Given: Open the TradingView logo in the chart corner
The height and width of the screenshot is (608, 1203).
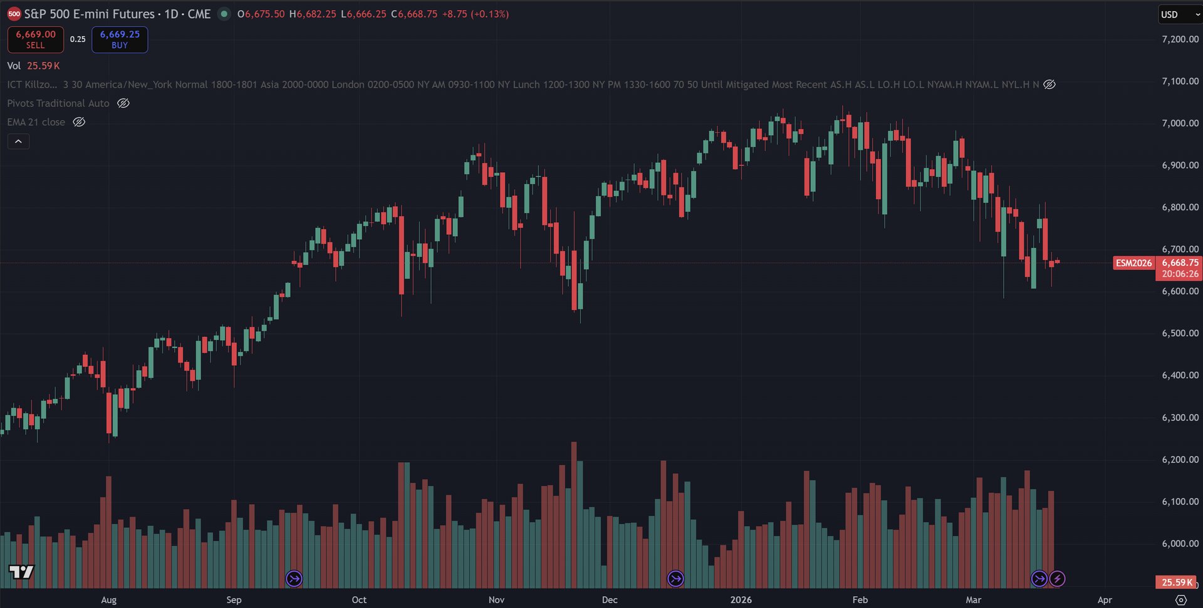Looking at the screenshot, I should pos(21,571).
